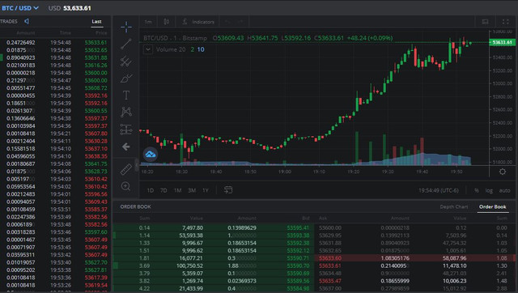Image resolution: width=518 pixels, height=293 pixels.
Task: Activate the zoom in tool
Action: pyautogui.click(x=126, y=186)
